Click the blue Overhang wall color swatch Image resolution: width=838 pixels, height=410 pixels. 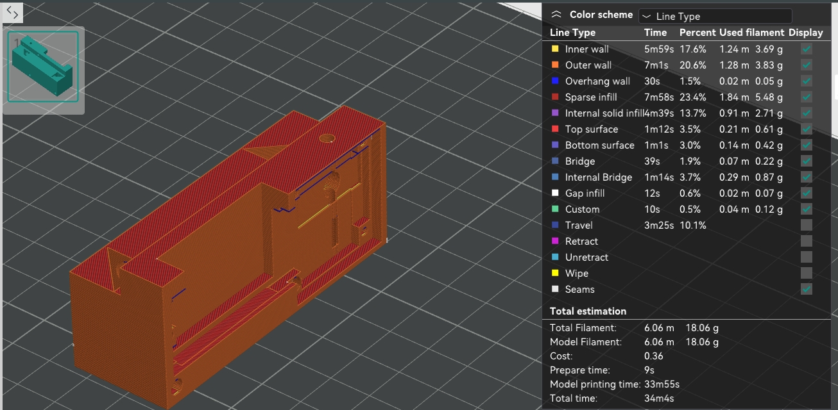(555, 81)
